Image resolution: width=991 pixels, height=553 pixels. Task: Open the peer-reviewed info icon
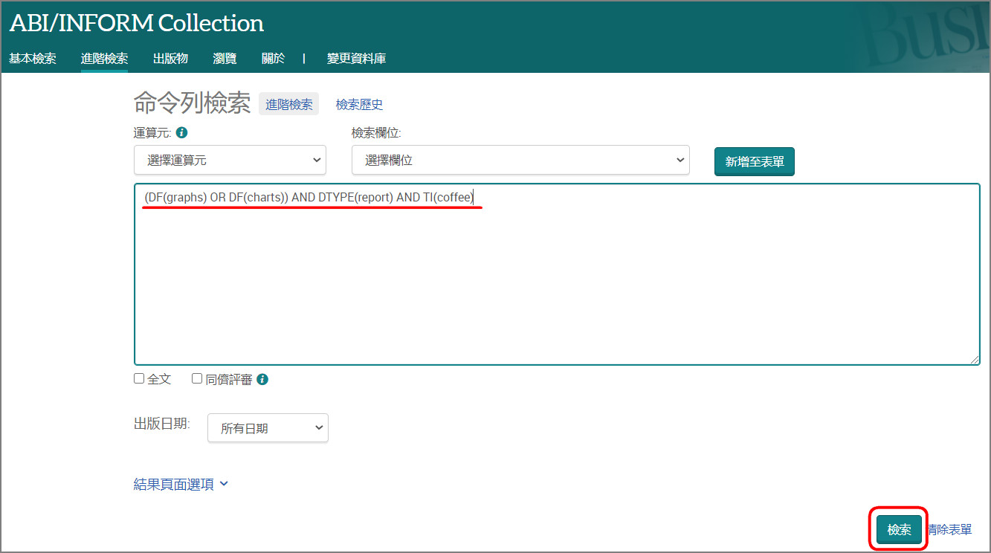262,379
